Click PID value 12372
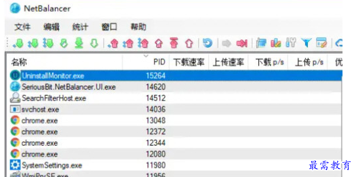 [x=156, y=132]
